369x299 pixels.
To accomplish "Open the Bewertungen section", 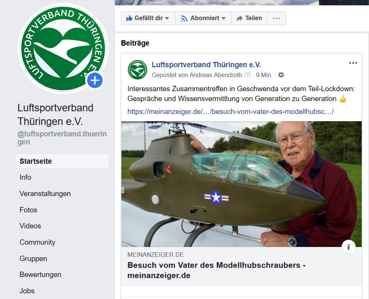I will pos(40,275).
